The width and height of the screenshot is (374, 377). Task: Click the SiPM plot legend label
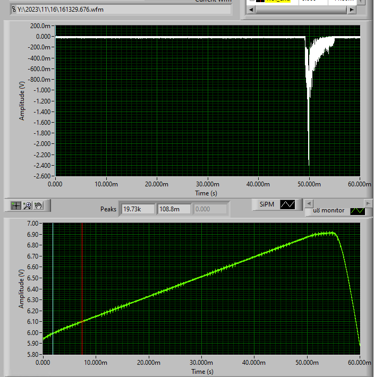267,204
